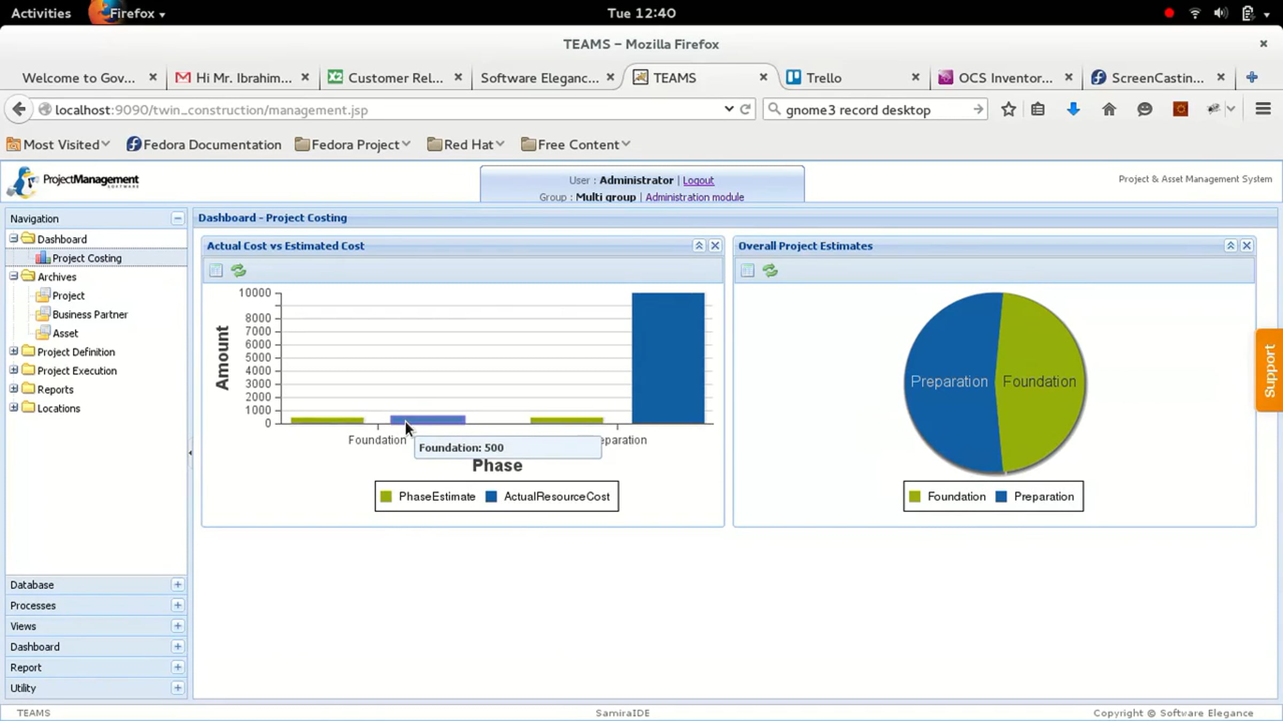Click the ProjectManagement logo
Screen dimensions: 1283x721
[73, 182]
